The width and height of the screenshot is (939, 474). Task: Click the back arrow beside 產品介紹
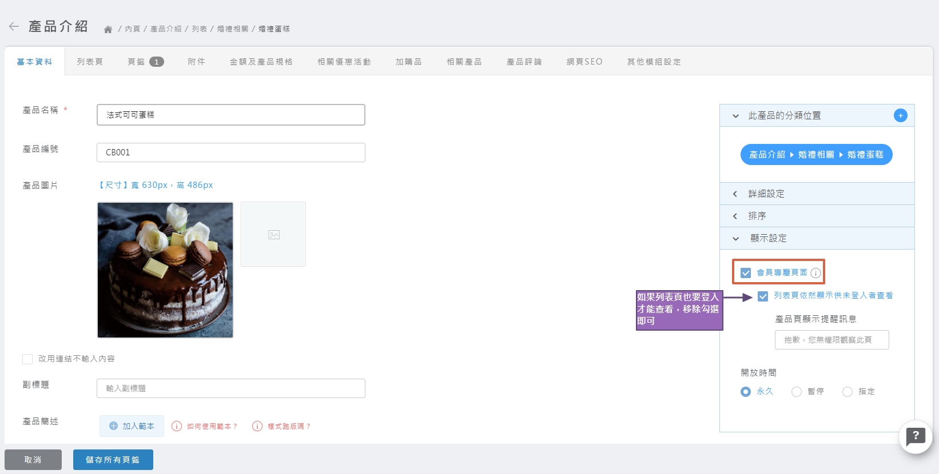(x=14, y=26)
